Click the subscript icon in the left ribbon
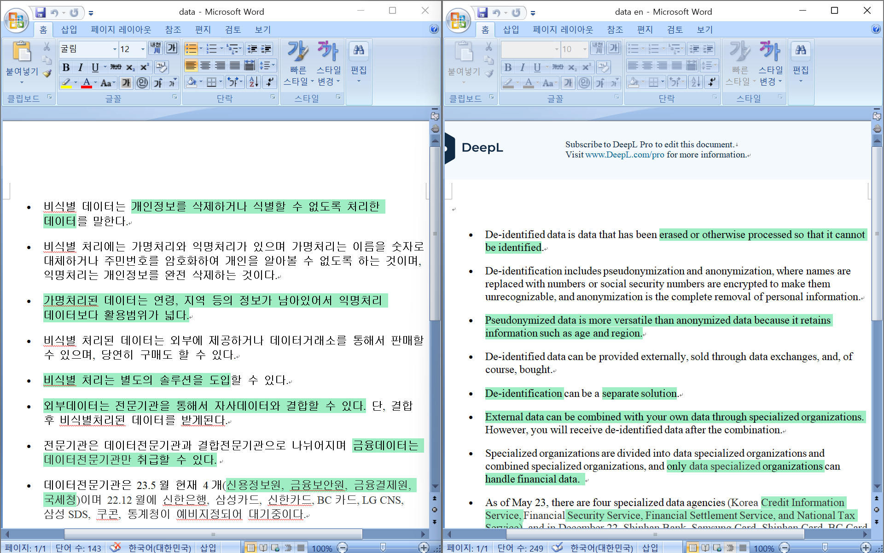This screenshot has width=884, height=553. (130, 67)
